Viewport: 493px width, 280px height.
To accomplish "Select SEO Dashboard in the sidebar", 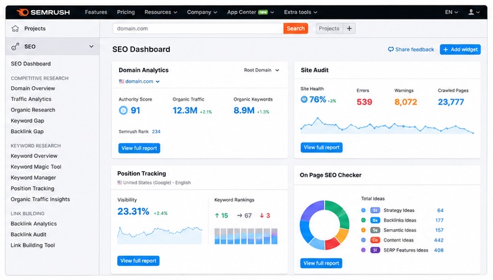I will pos(31,64).
